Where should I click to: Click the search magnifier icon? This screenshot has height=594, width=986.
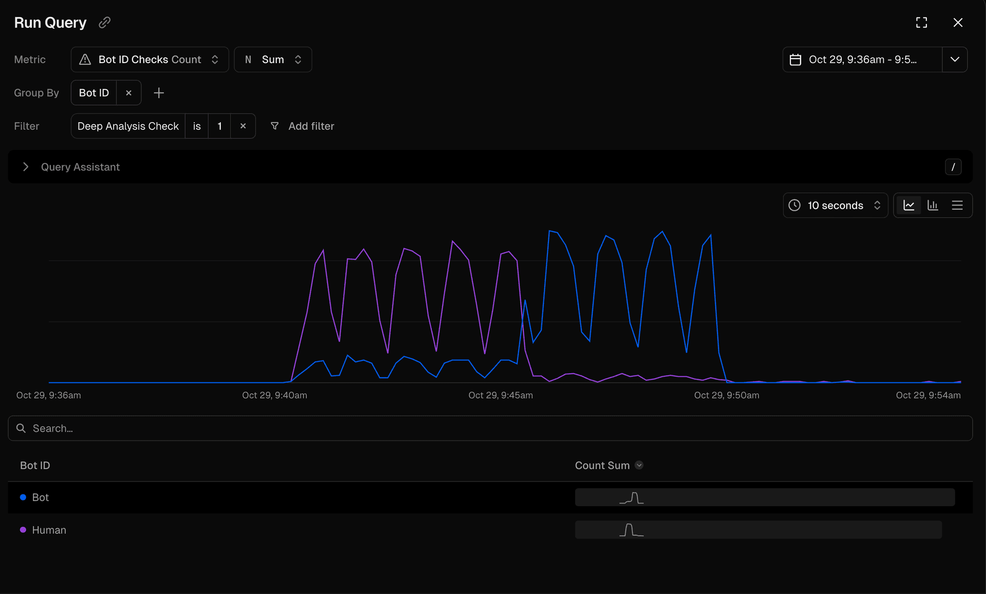[x=21, y=428]
